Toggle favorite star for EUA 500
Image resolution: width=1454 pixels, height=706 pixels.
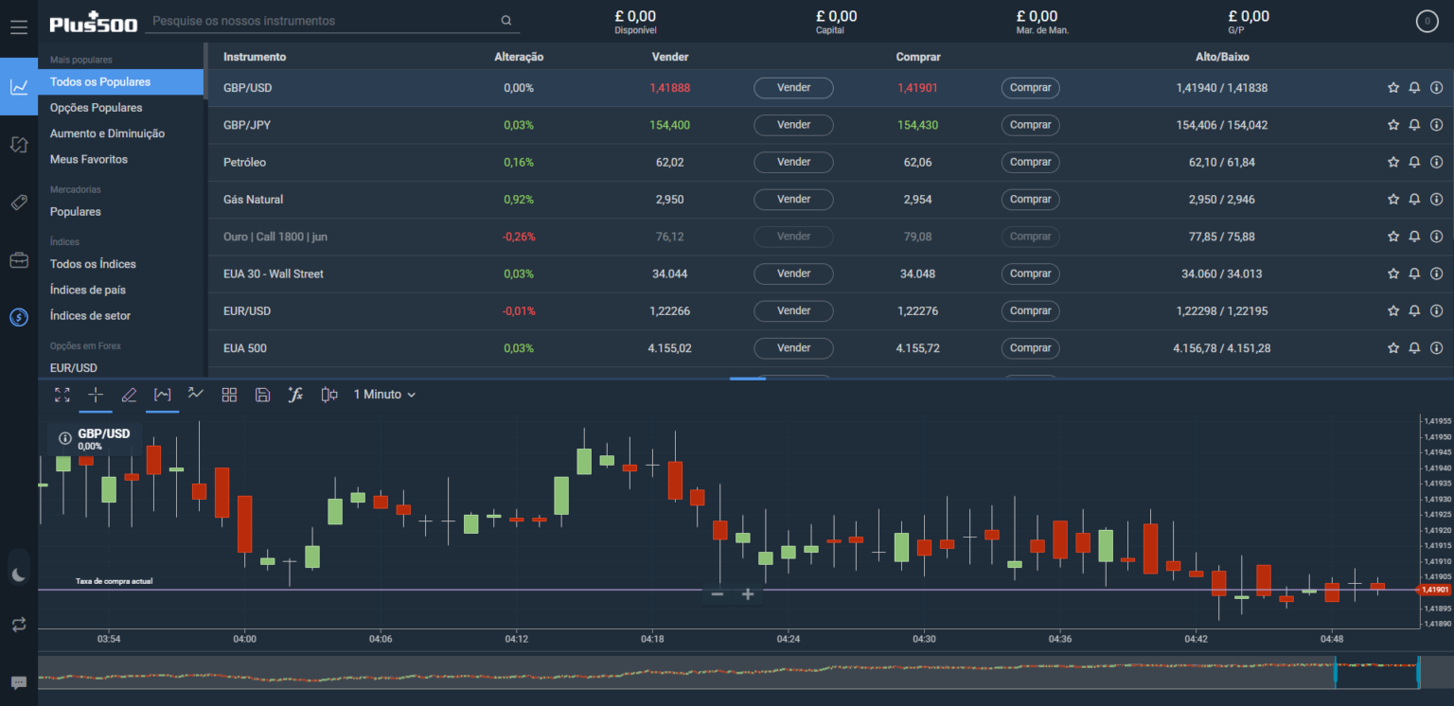tap(1392, 348)
